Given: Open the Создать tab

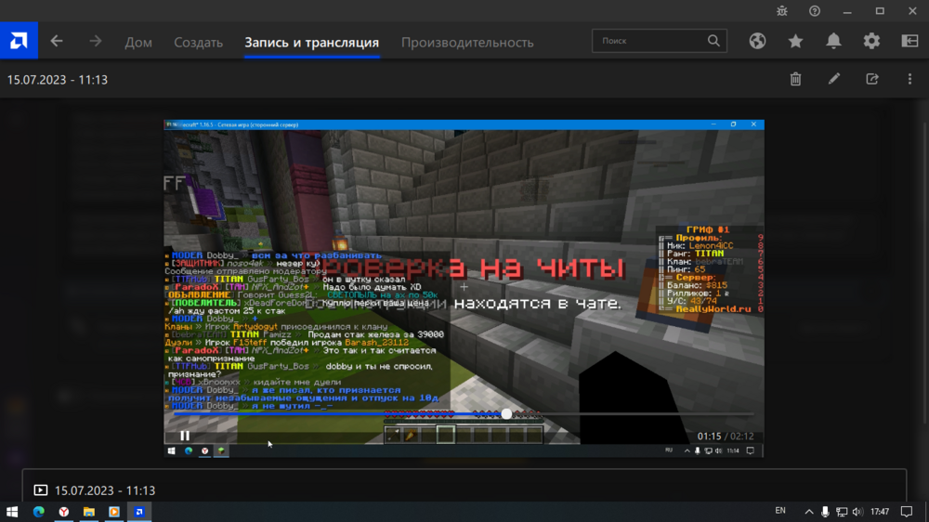Looking at the screenshot, I should 198,42.
